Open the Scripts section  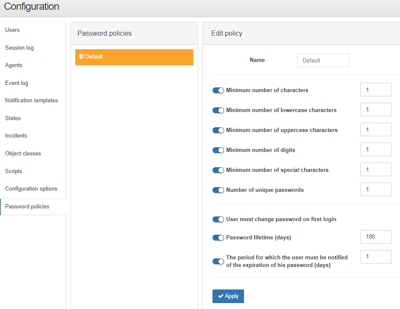14,171
